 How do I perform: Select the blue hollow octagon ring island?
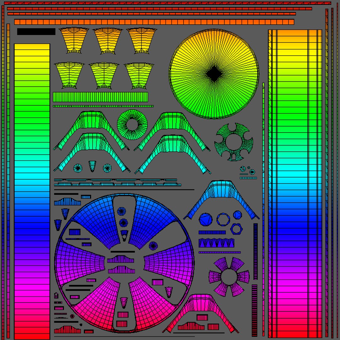[x=223, y=219]
